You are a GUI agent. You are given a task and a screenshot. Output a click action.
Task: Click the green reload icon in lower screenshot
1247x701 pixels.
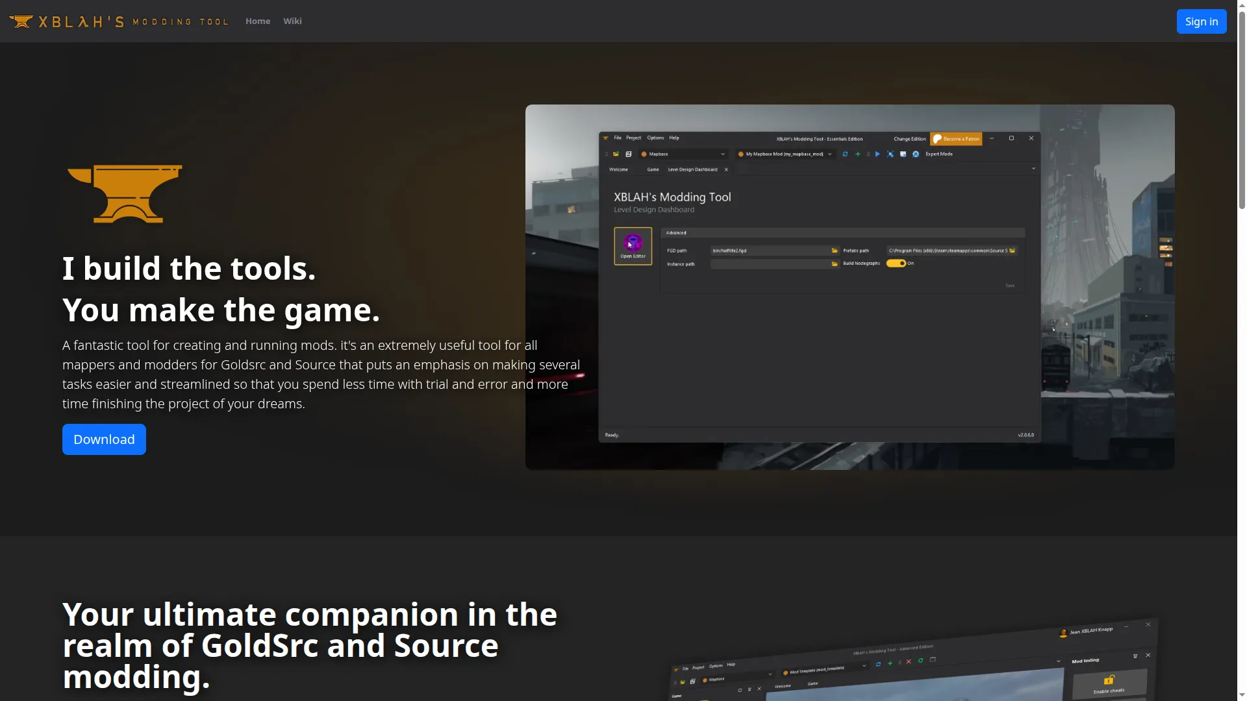click(920, 660)
